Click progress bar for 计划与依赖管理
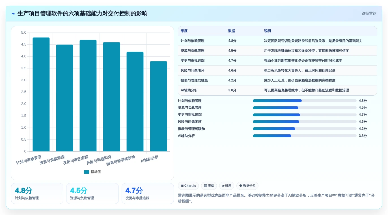 click(305, 101)
